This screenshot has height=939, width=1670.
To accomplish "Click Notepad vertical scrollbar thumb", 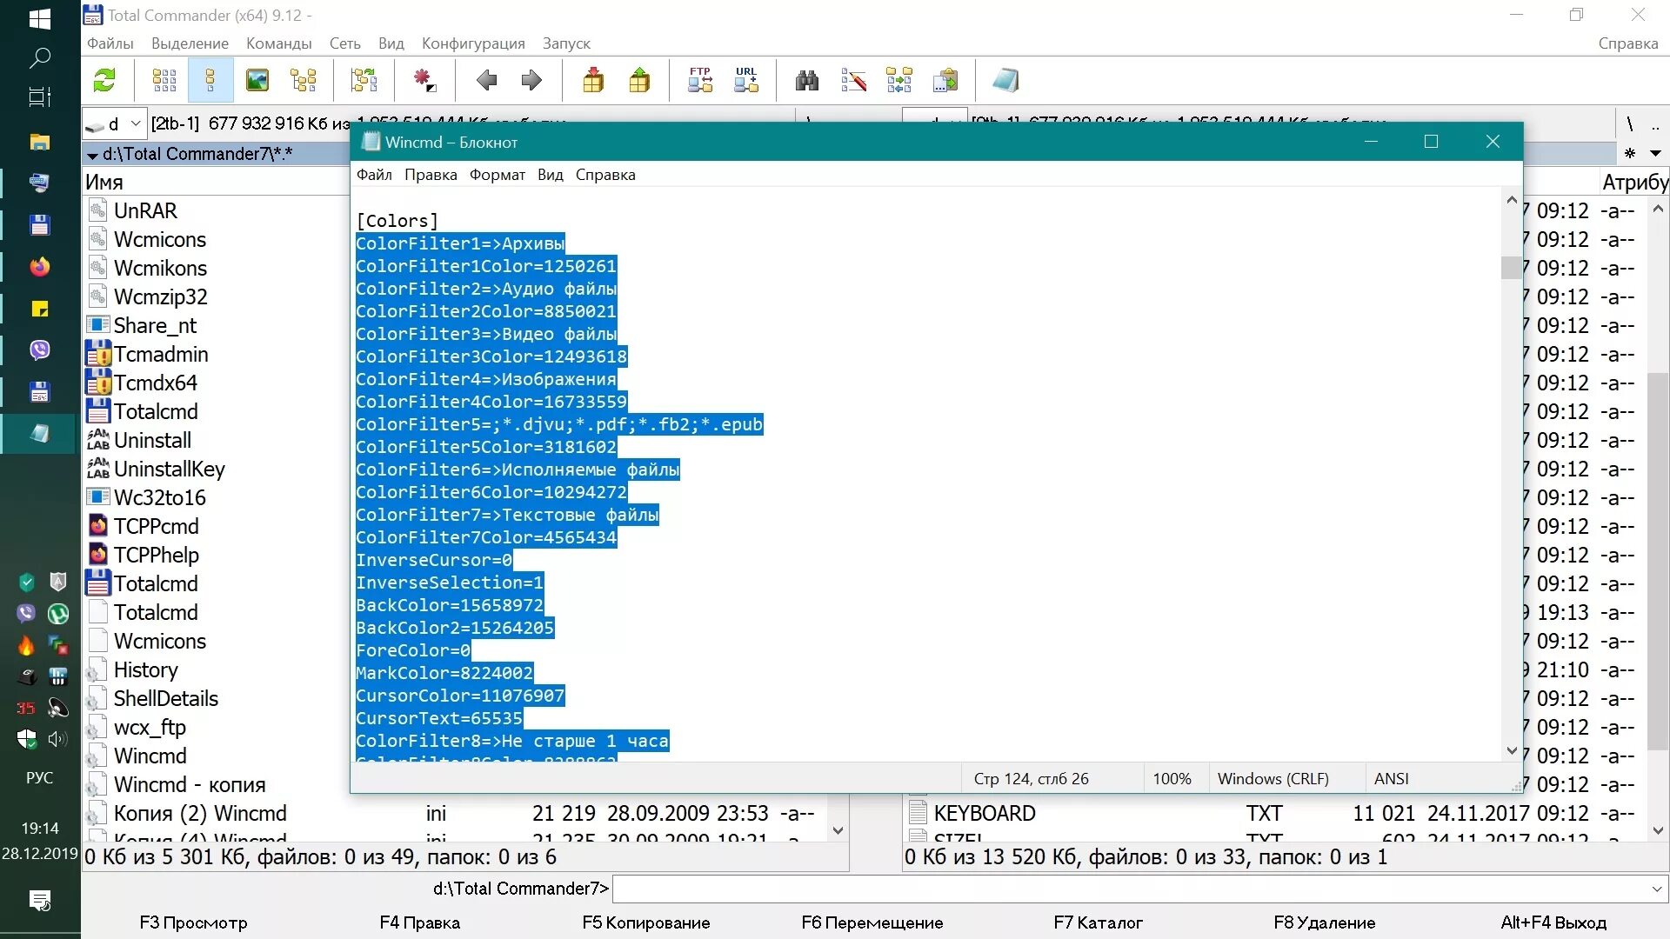I will (1511, 267).
